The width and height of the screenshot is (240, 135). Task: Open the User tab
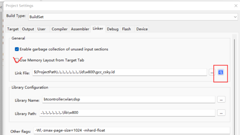[41, 29]
